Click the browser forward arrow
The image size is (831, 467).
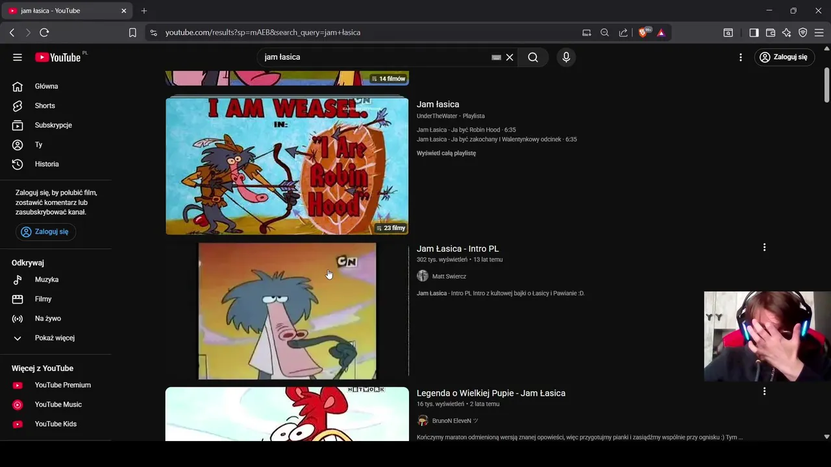pos(28,32)
